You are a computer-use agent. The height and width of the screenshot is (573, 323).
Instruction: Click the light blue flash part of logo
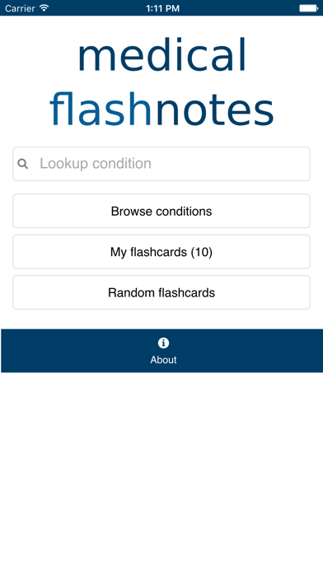pyautogui.click(x=101, y=108)
